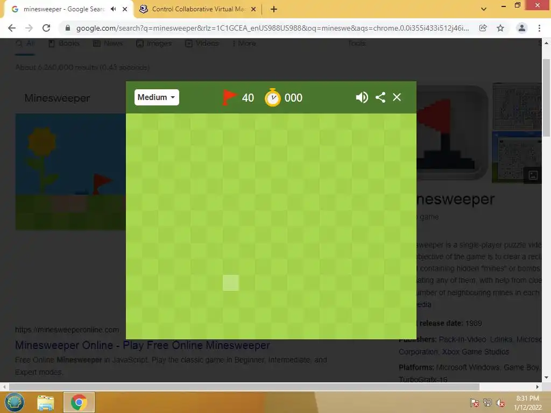The width and height of the screenshot is (551, 413).
Task: Open network status tray icon
Action: click(488, 403)
